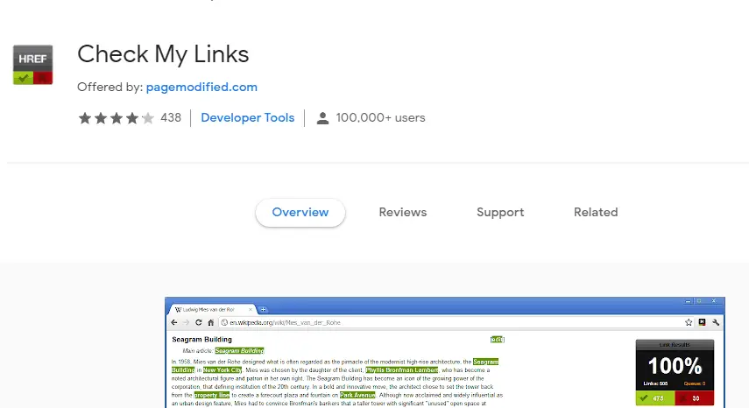Click the highlighted Park Avenue link
This screenshot has width=749, height=408.
coord(357,395)
